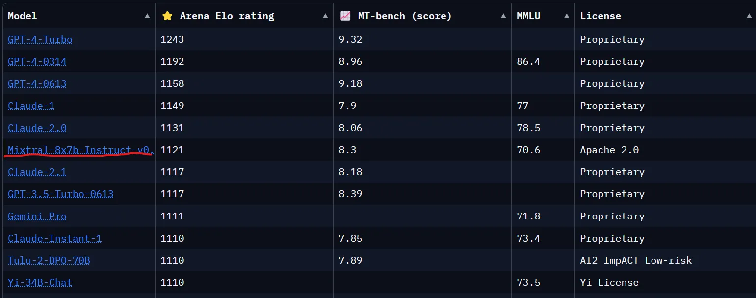
Task: Select the MT-bench score 8.39
Action: pyautogui.click(x=351, y=194)
